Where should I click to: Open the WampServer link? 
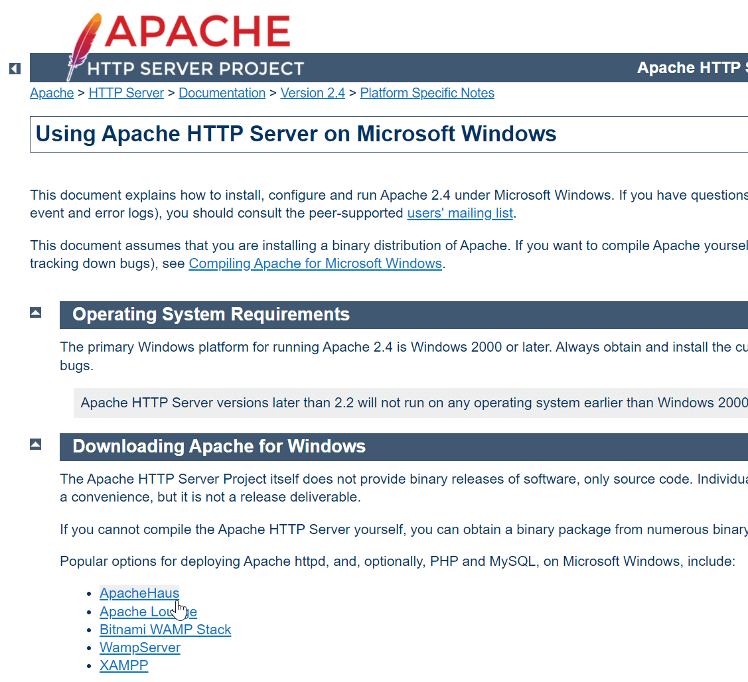tap(140, 648)
